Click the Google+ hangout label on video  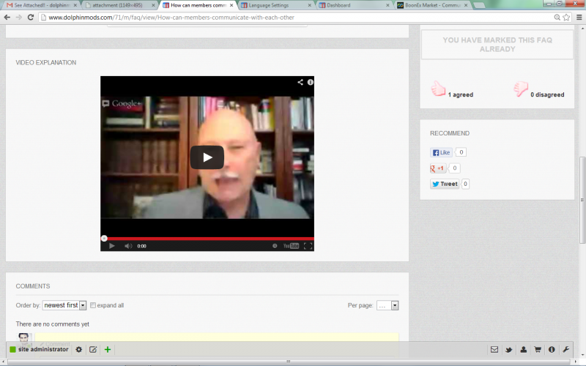point(122,103)
